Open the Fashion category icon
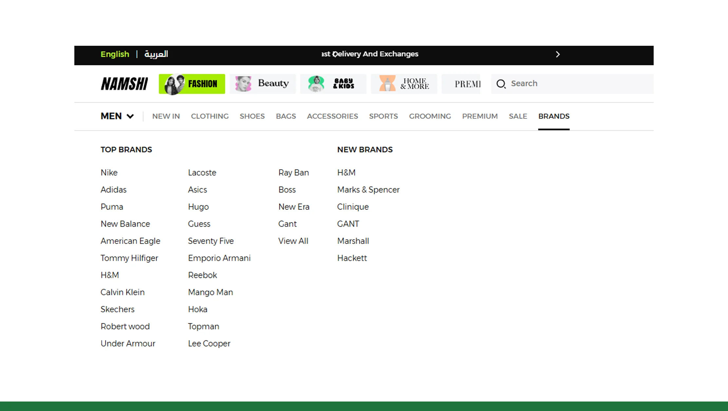This screenshot has height=411, width=728. pos(192,84)
